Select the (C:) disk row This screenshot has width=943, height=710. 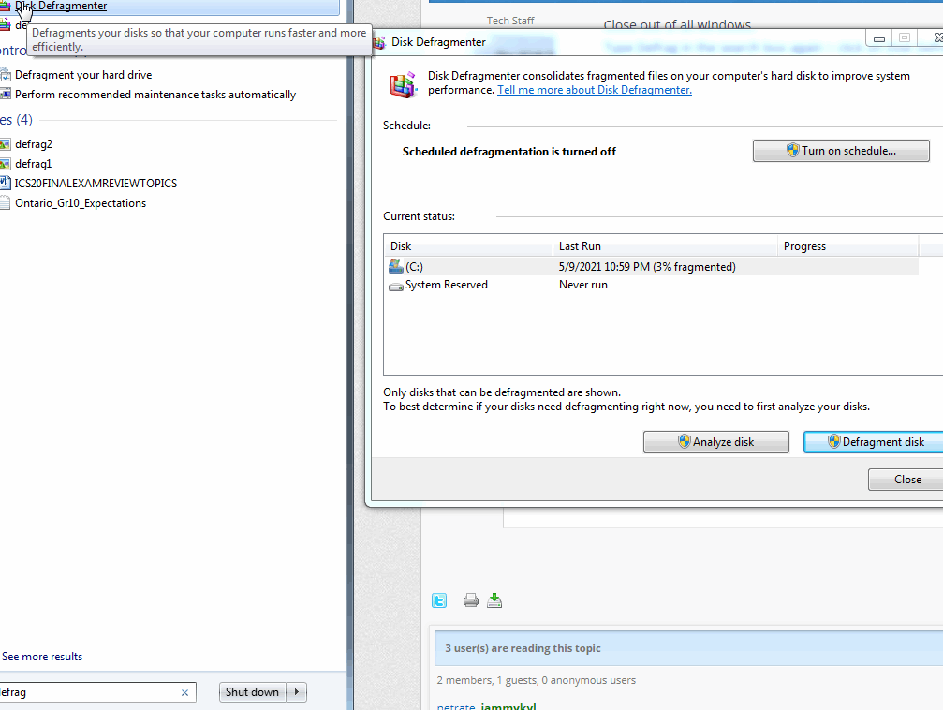[x=652, y=267]
